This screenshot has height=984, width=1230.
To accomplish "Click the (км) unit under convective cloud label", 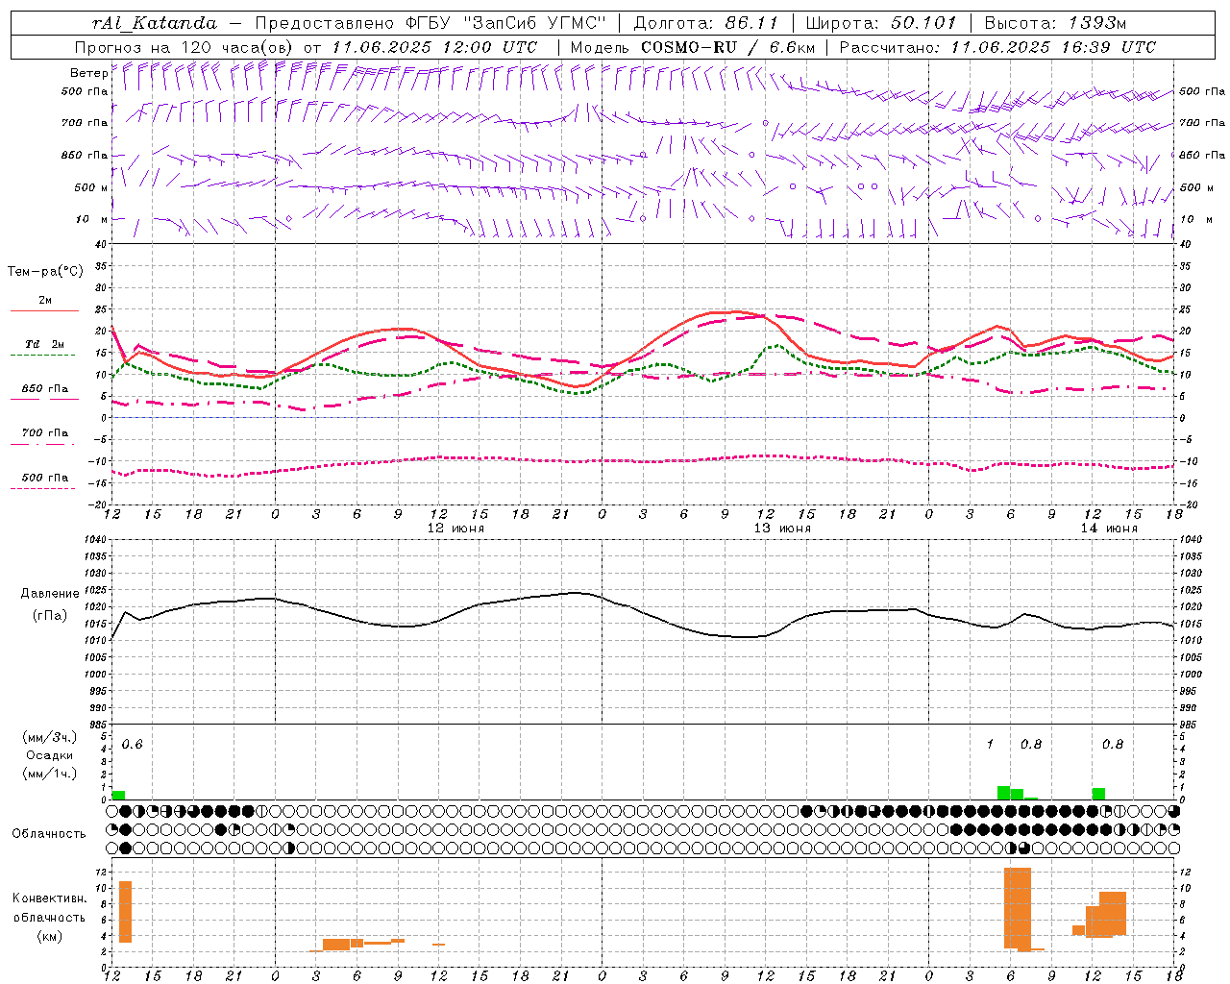I will 49,937.
